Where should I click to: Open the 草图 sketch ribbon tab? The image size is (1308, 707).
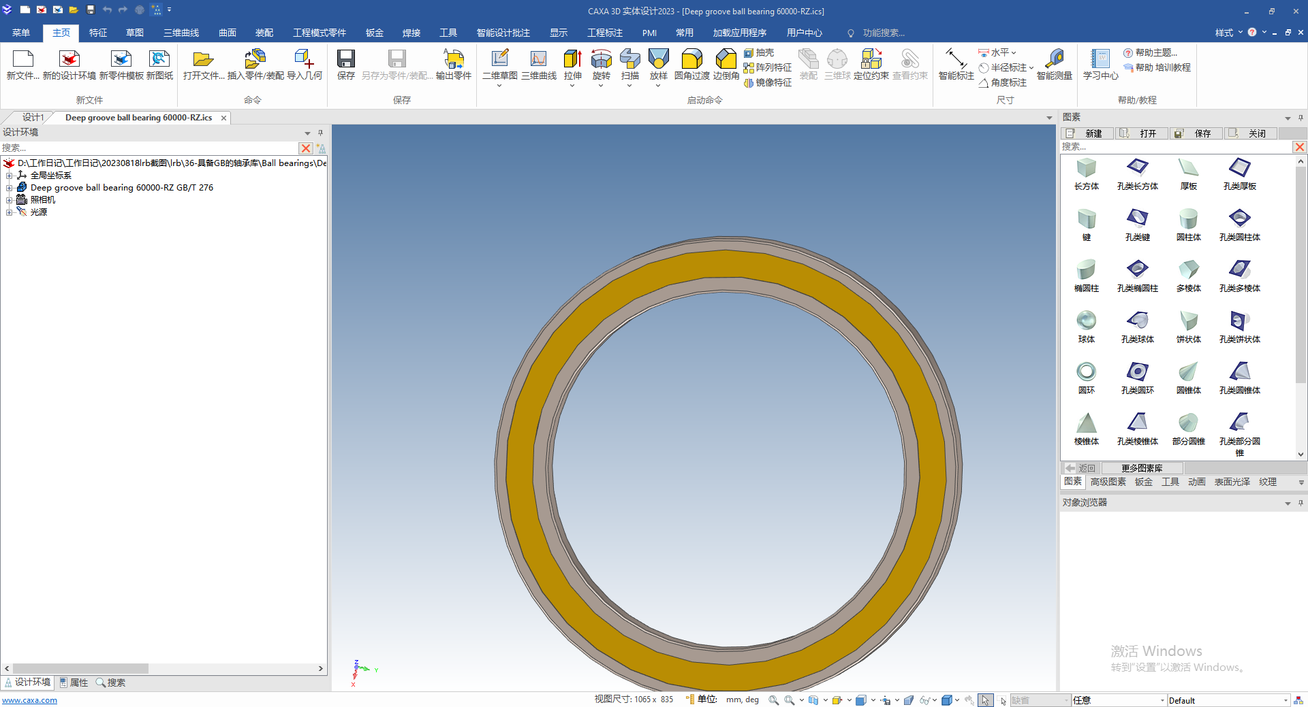click(x=135, y=33)
